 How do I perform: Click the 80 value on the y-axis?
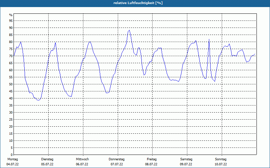click(x=11, y=42)
